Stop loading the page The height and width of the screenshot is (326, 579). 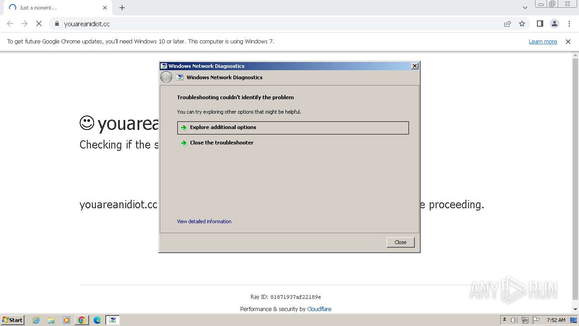39,24
